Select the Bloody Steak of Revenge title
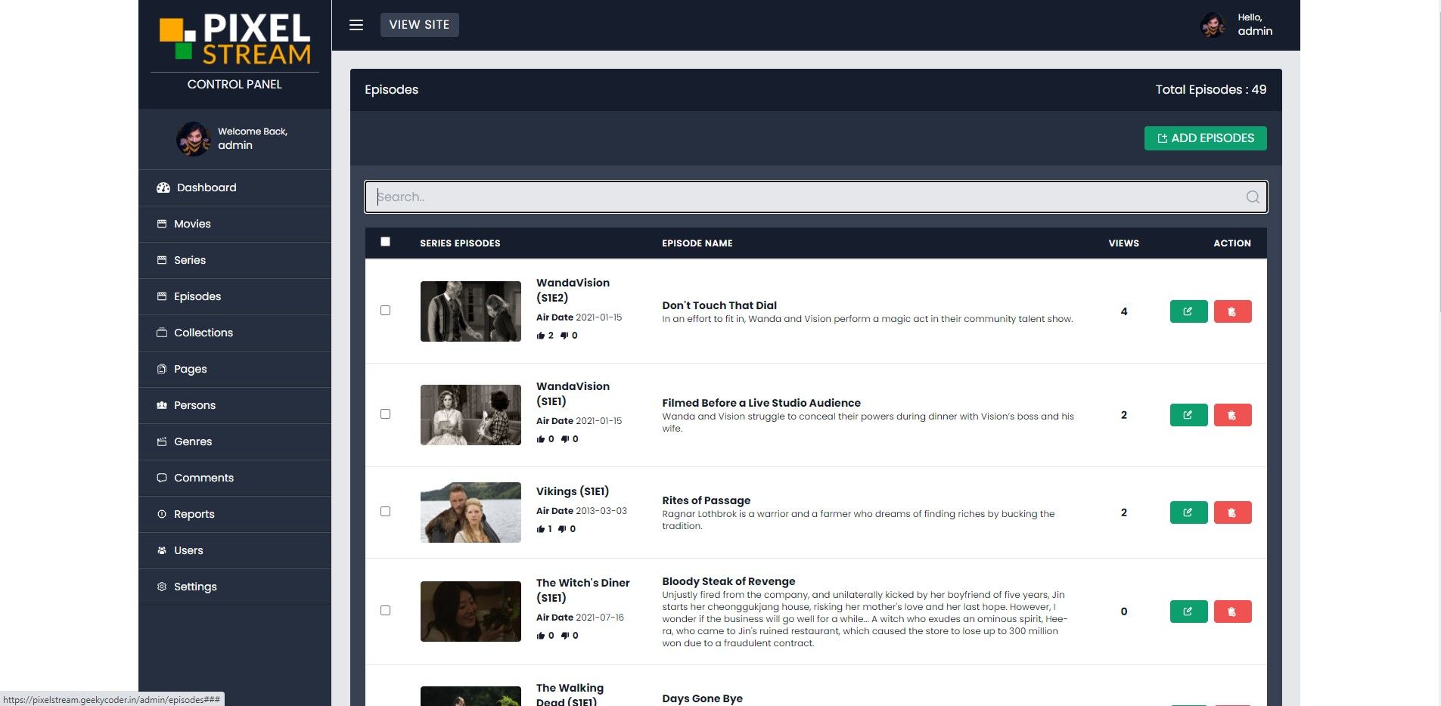 tap(728, 581)
